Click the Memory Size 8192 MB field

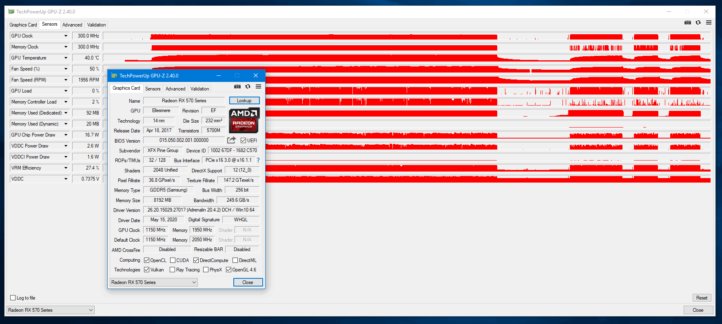(162, 200)
